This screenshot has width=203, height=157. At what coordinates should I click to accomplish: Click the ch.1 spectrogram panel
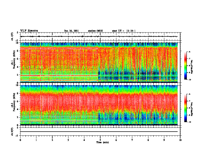click(x=99, y=63)
